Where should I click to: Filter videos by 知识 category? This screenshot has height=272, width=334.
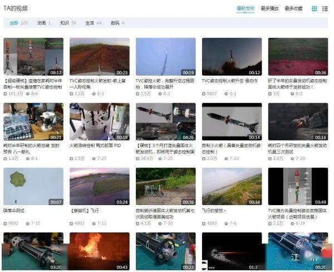68,23
